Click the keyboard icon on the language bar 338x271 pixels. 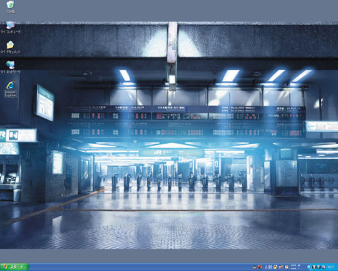click(255, 267)
